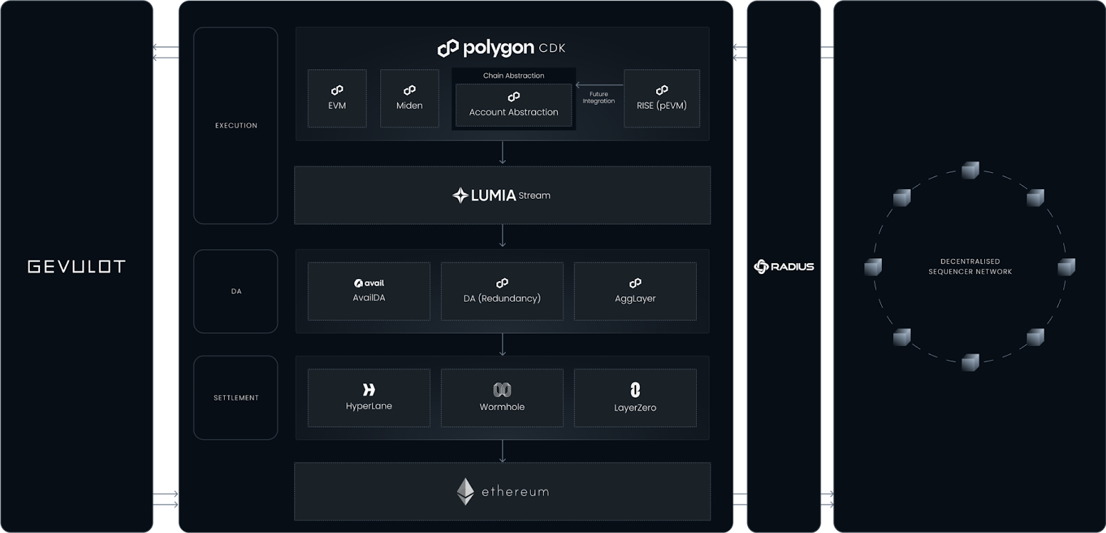1106x533 pixels.
Task: Click the Miden text label
Action: click(x=409, y=106)
